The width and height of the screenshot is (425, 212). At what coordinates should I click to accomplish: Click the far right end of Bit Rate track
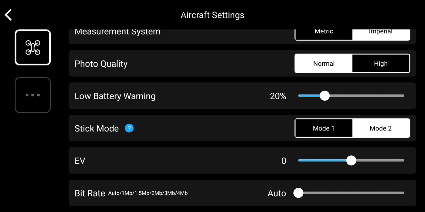pos(403,193)
